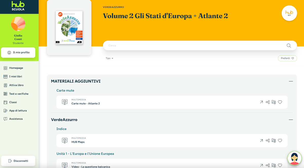Favorite Carte mute - Atlante 2 with heart
This screenshot has height=168, width=304.
pyautogui.click(x=280, y=102)
